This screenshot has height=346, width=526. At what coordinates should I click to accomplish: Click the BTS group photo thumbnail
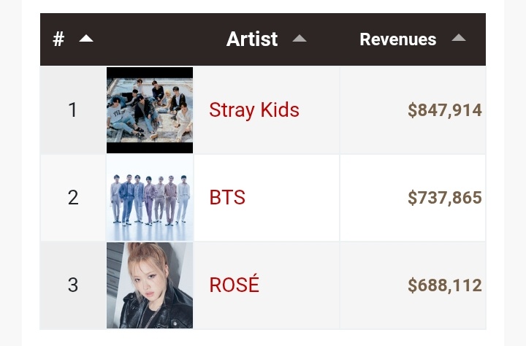[x=150, y=198]
